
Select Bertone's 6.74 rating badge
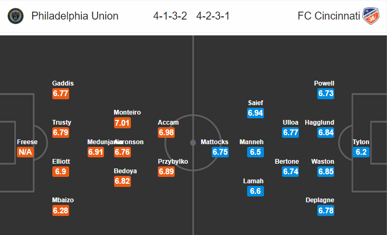click(x=290, y=172)
